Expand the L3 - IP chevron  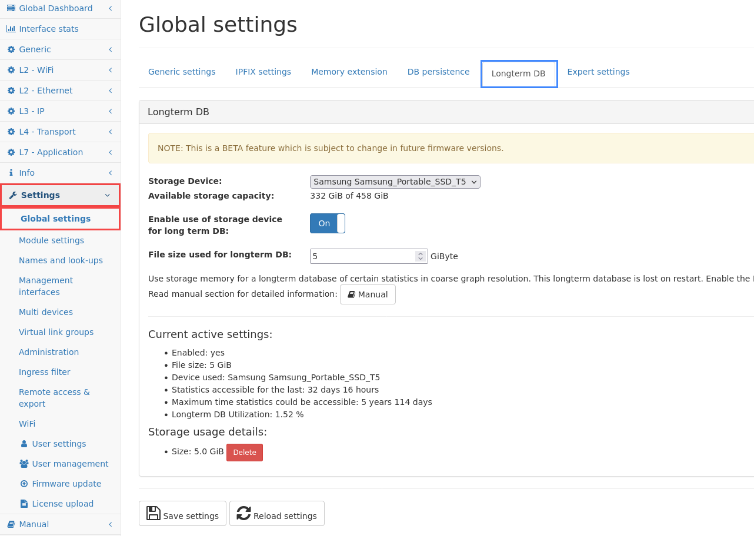111,111
